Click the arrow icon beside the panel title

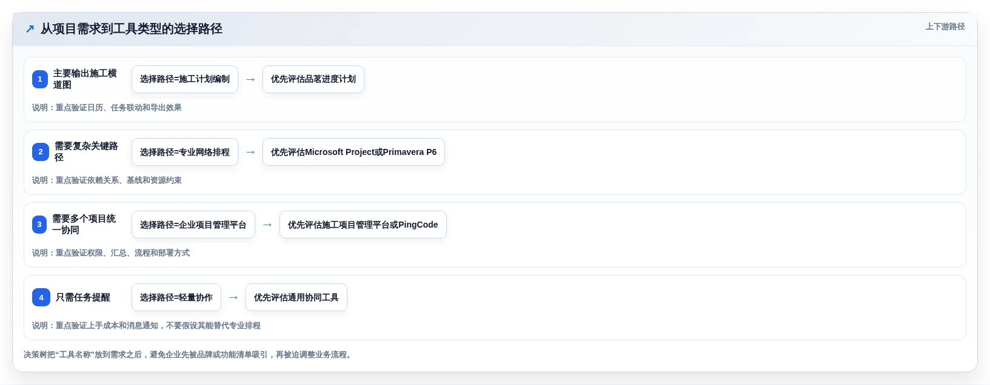pos(30,29)
